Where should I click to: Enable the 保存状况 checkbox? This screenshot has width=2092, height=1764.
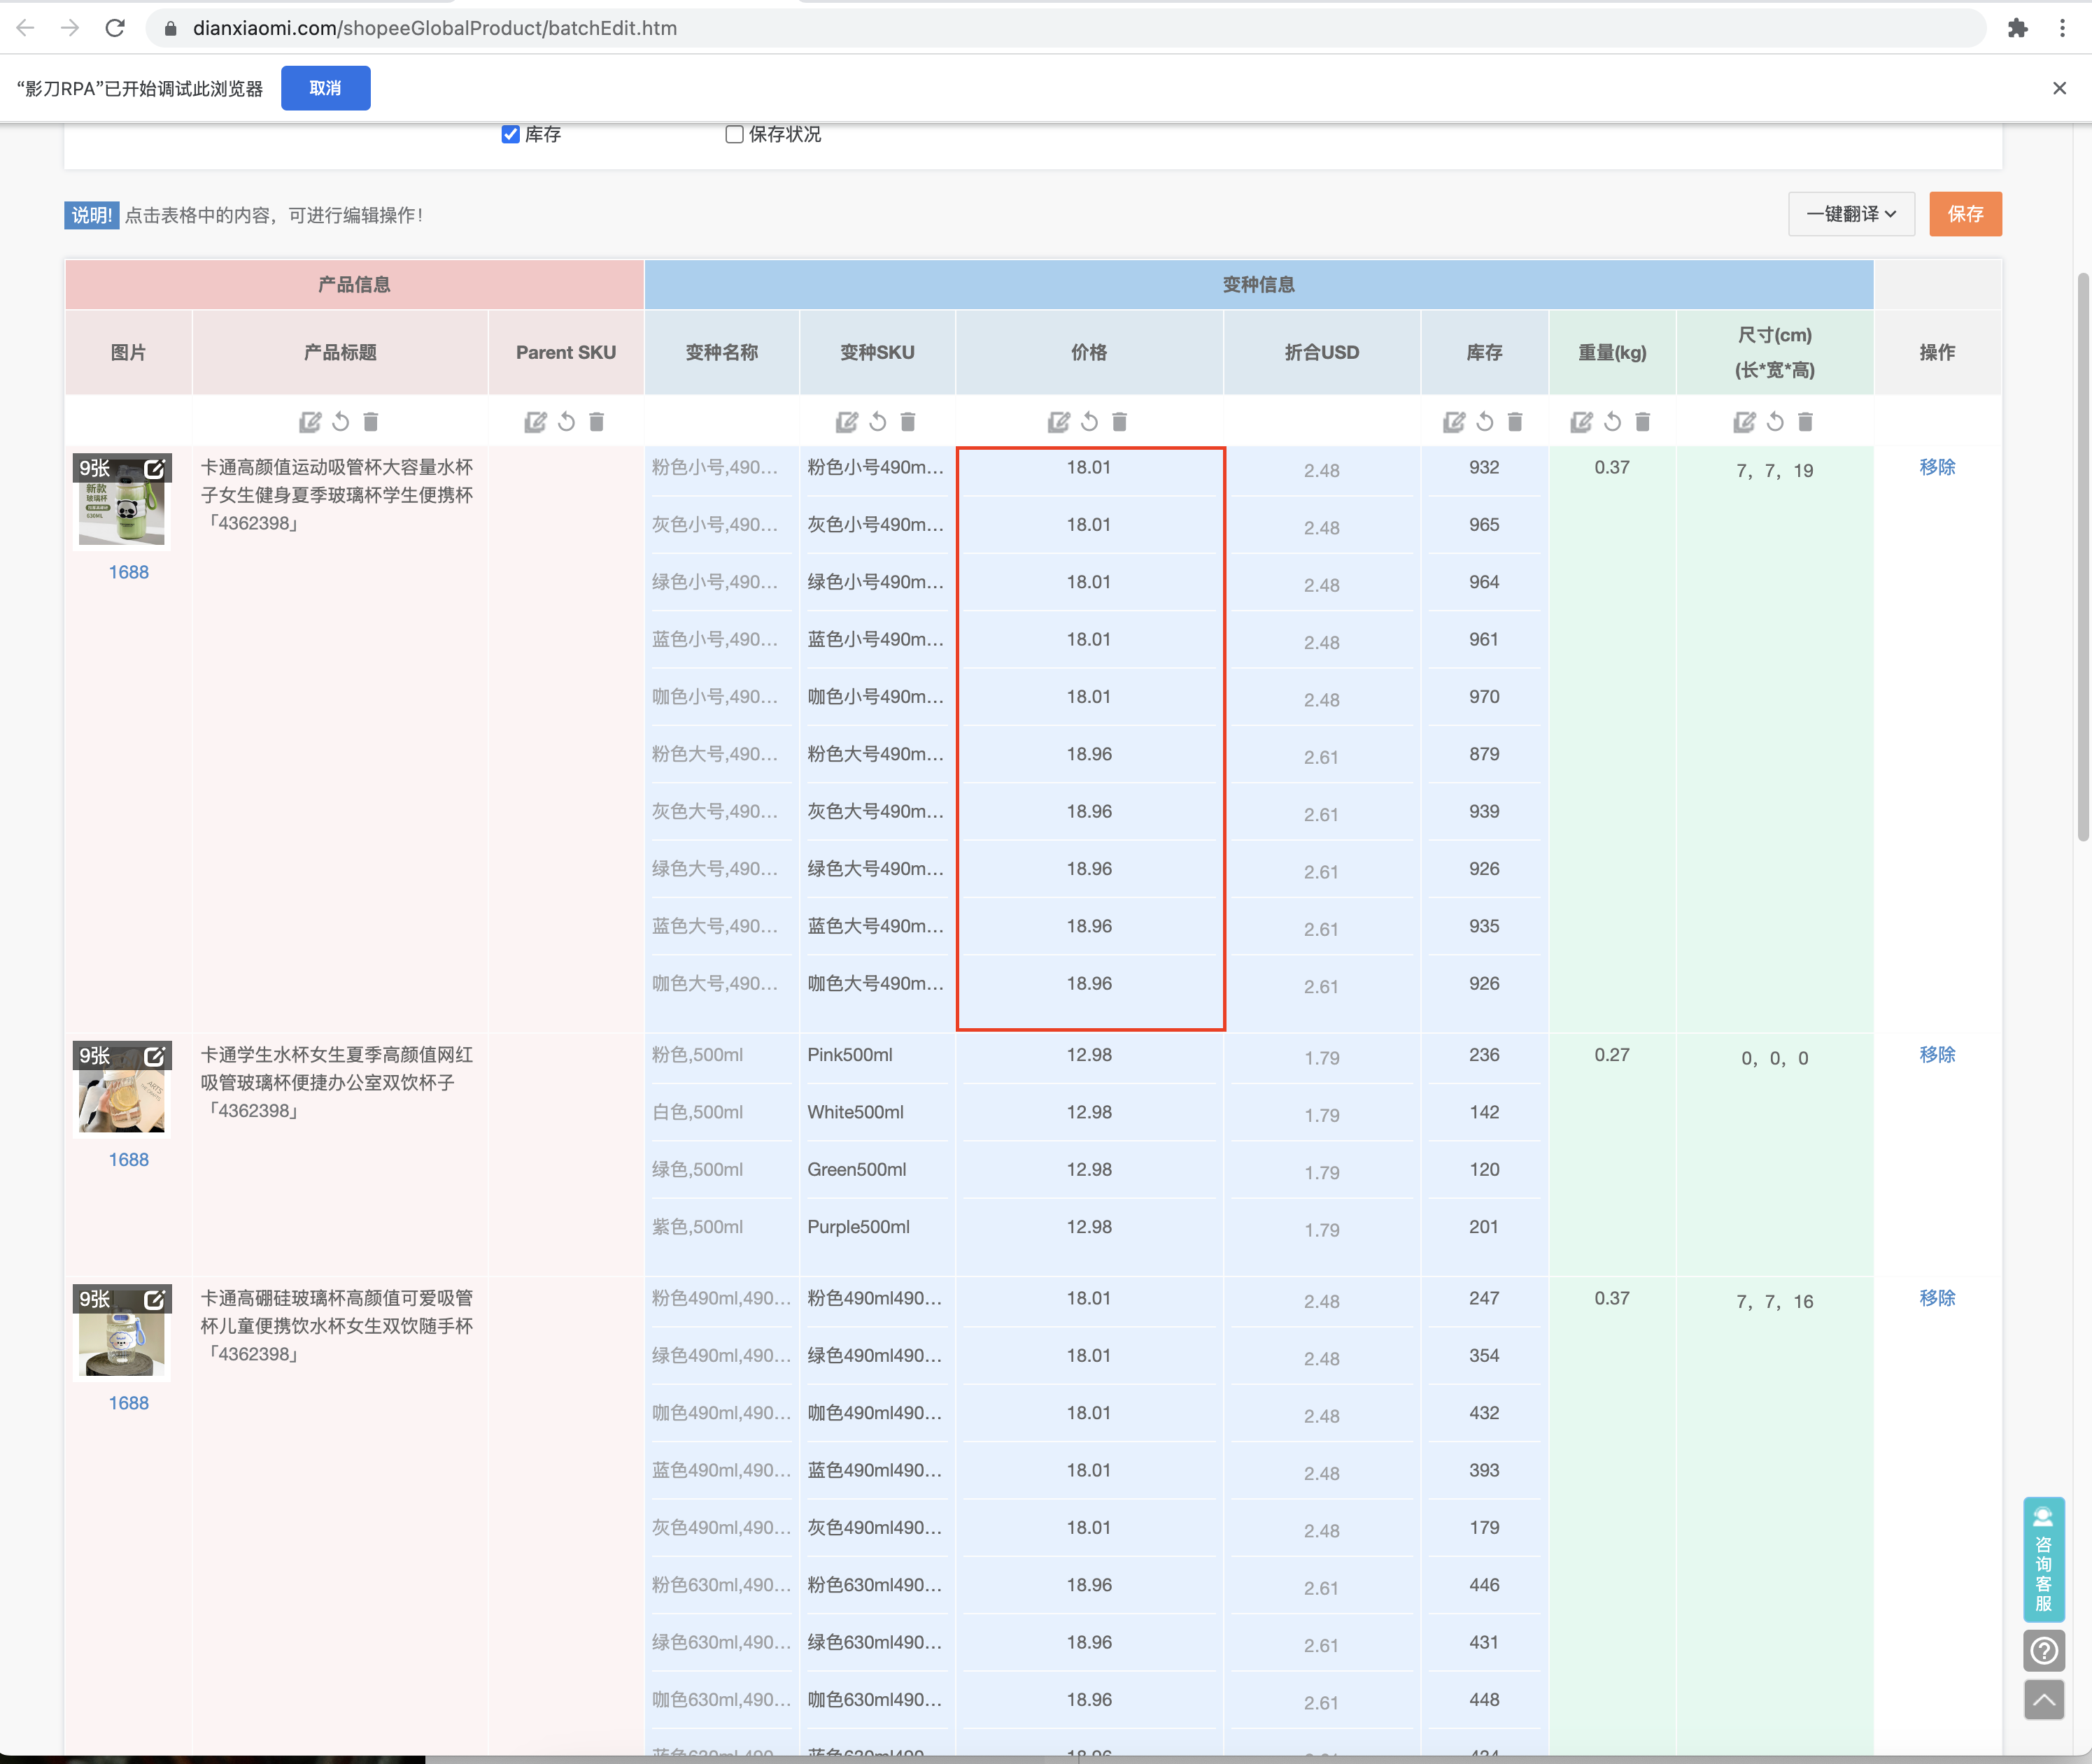click(735, 134)
